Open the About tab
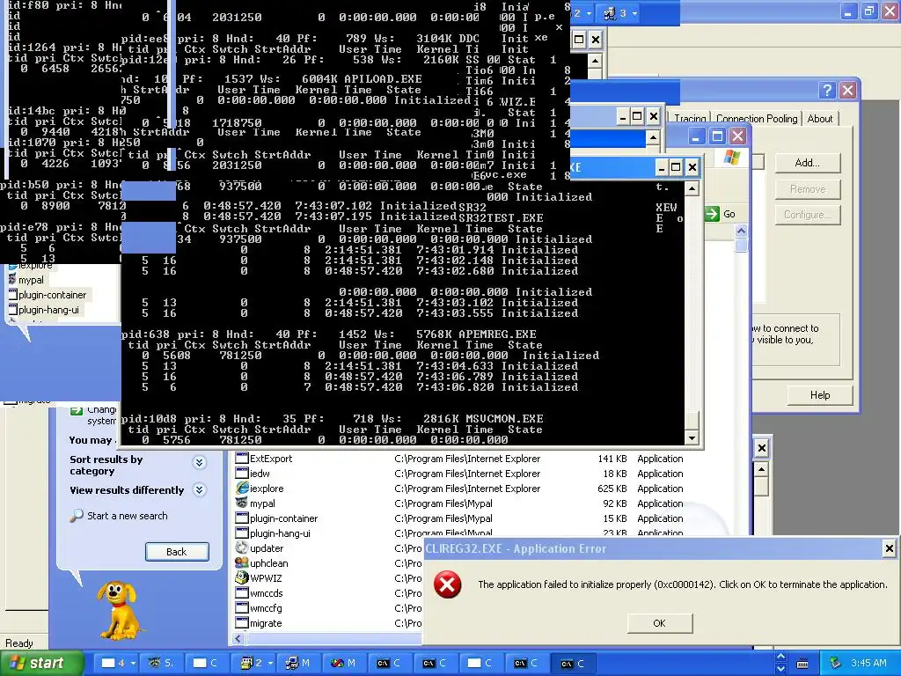Screen dimensions: 901x676 coord(820,119)
